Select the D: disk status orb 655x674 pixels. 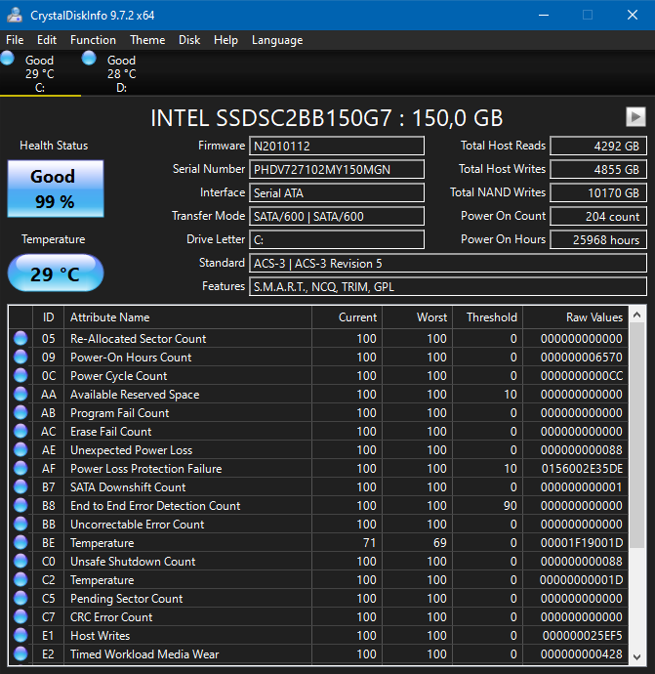[89, 58]
